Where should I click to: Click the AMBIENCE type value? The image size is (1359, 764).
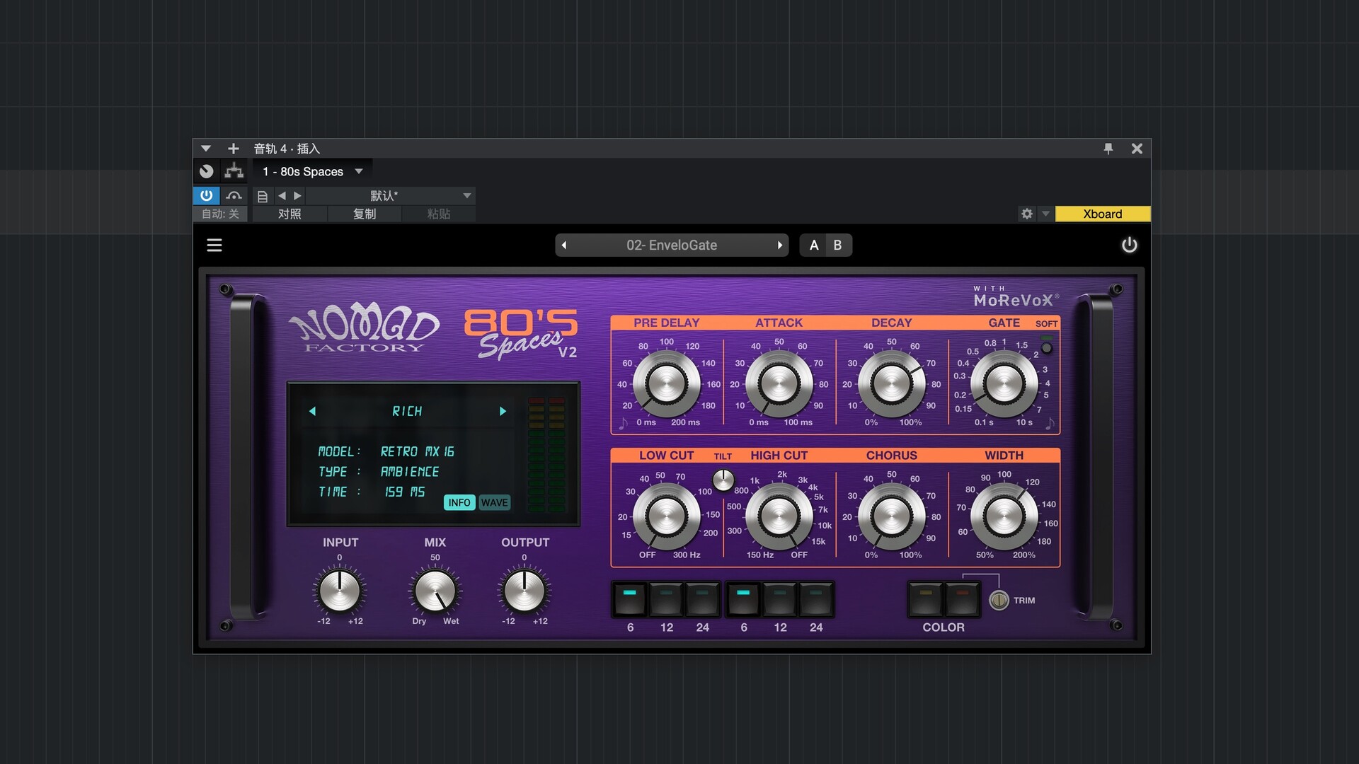(410, 472)
